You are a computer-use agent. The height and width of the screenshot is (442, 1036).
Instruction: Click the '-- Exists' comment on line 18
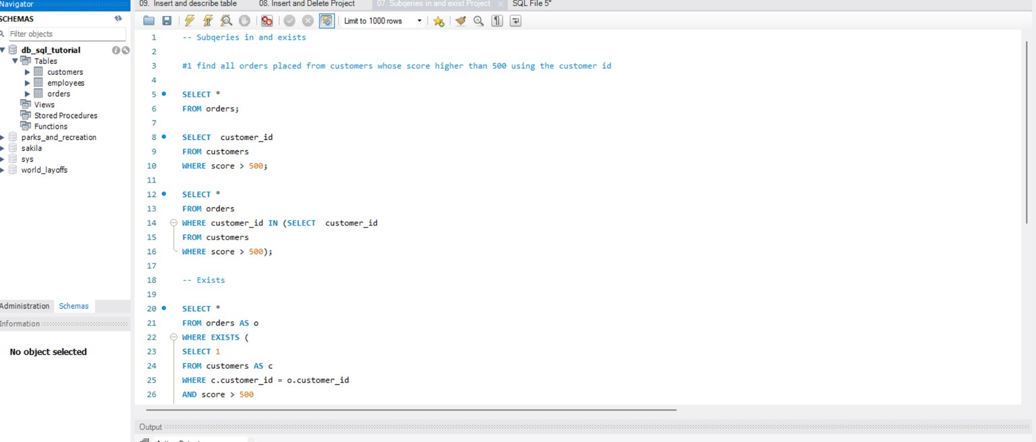pos(204,280)
